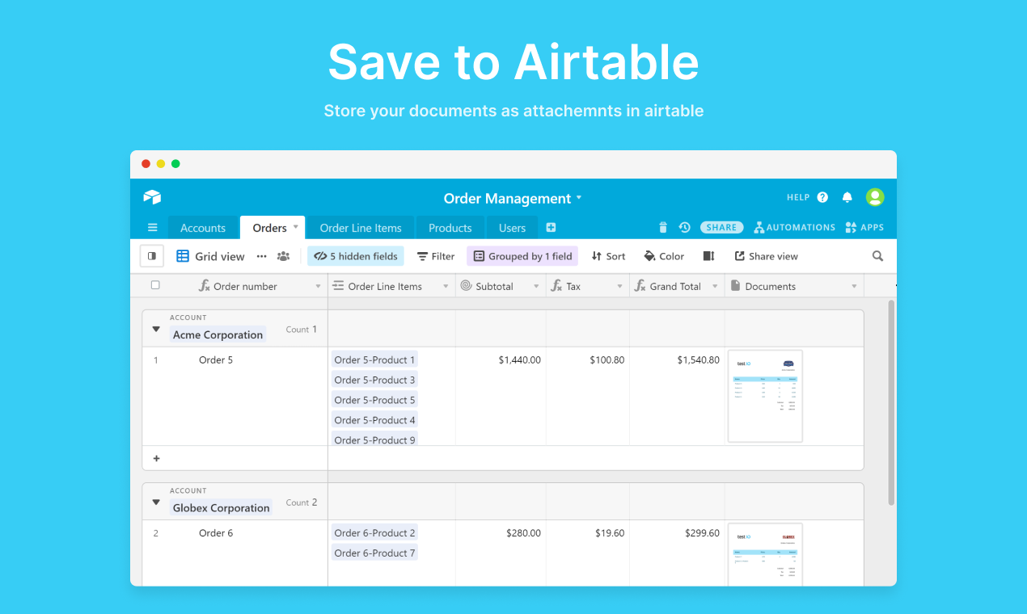
Task: Open view options three-dot menu
Action: pyautogui.click(x=261, y=256)
